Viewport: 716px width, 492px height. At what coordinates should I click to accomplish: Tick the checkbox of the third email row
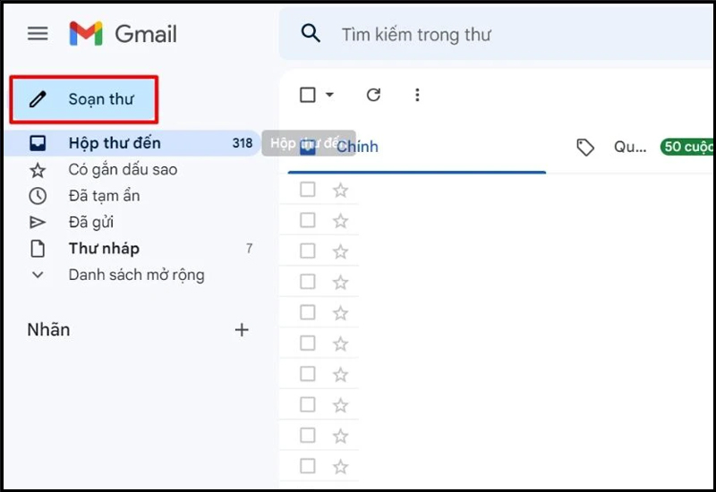click(x=308, y=250)
